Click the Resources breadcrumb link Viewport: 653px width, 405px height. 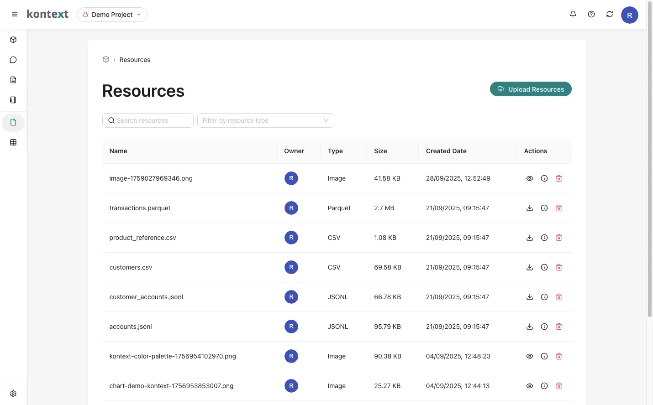click(x=135, y=60)
